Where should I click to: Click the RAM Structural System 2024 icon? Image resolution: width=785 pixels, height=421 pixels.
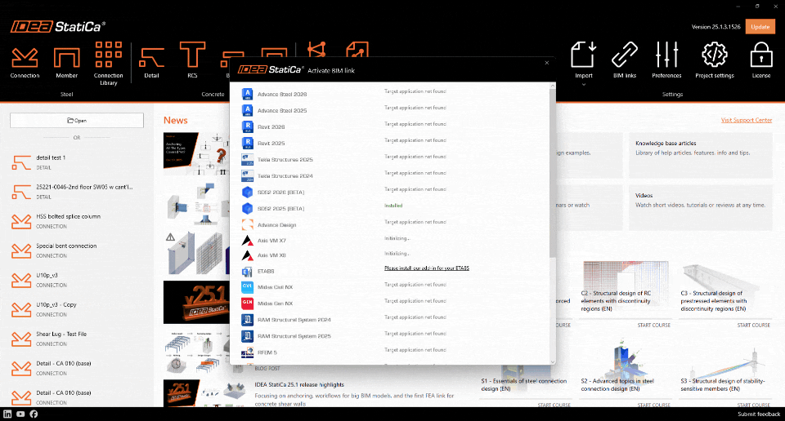247,320
